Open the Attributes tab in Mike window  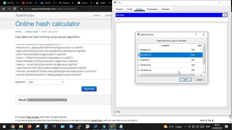[x=165, y=9]
